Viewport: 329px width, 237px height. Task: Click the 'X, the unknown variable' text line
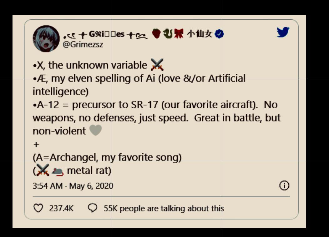90,65
